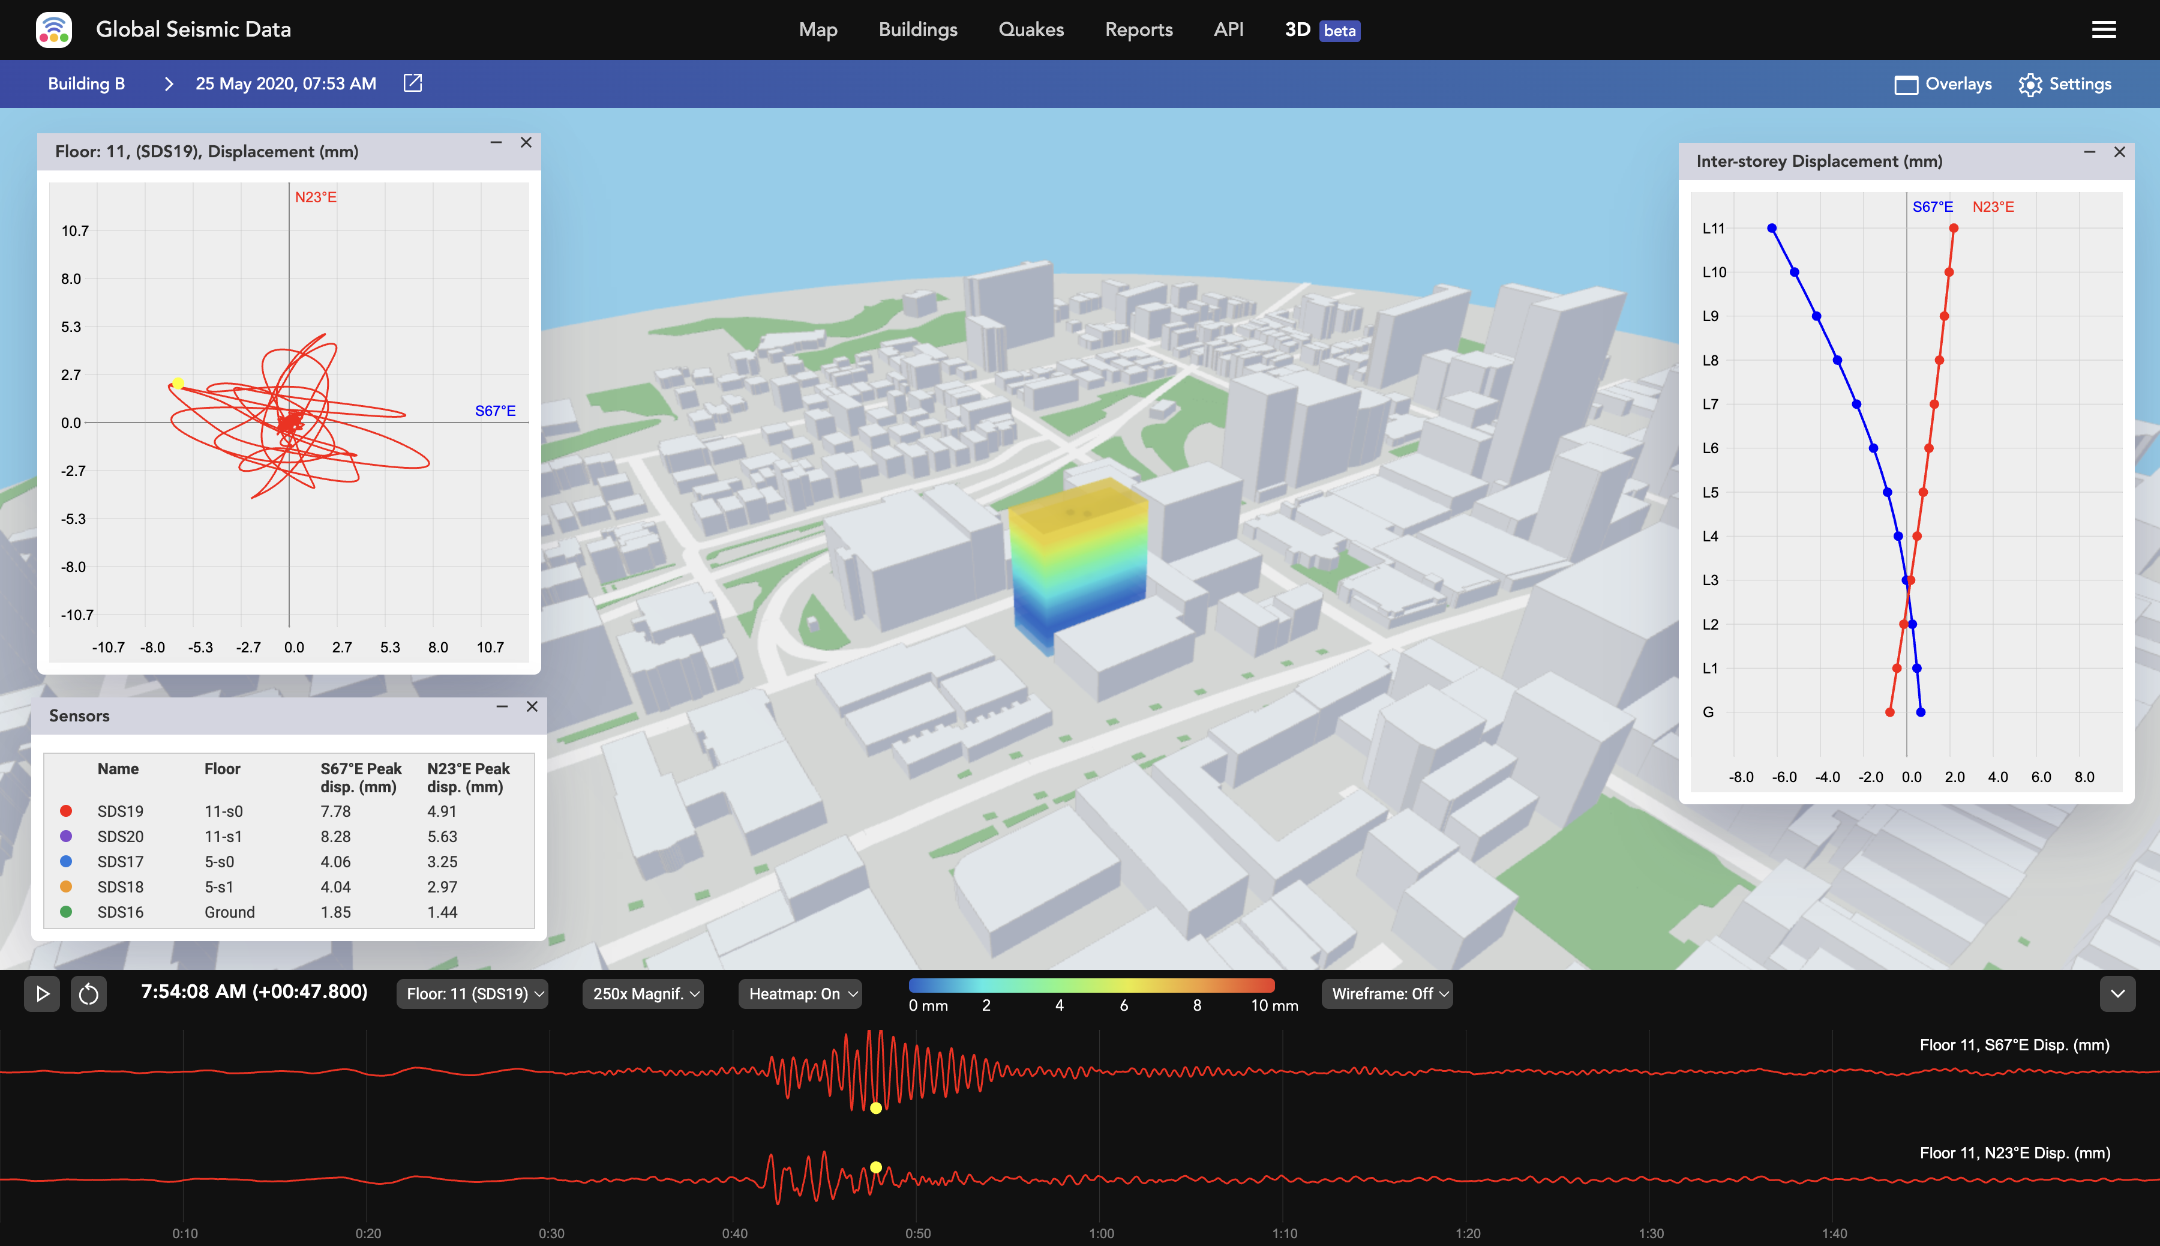Go back to Building B
Image resolution: width=2160 pixels, height=1246 pixels.
coord(86,83)
